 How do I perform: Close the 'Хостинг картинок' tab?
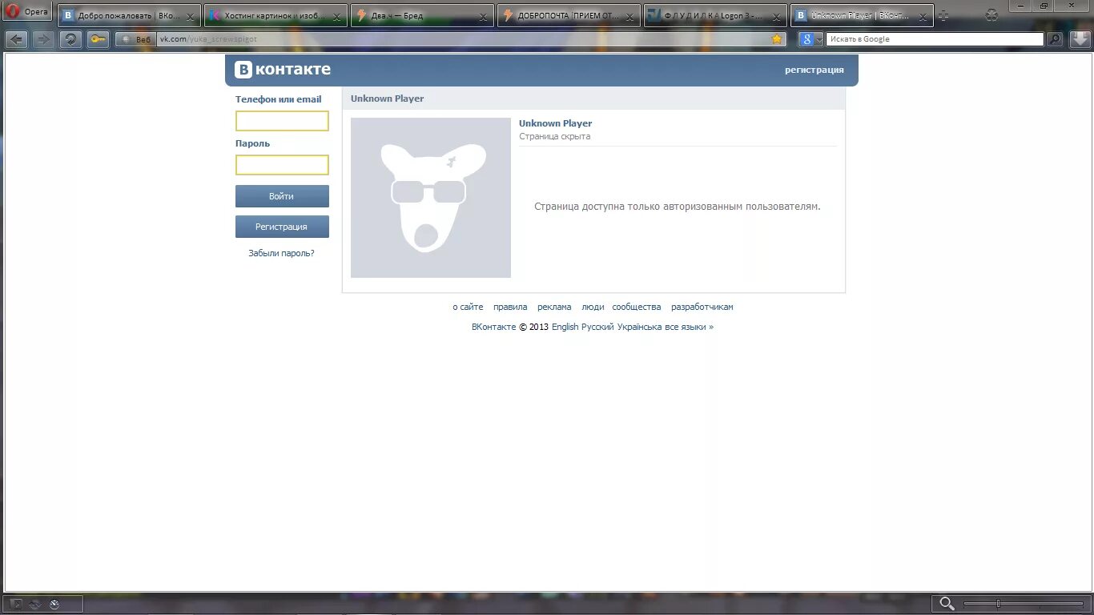point(336,17)
